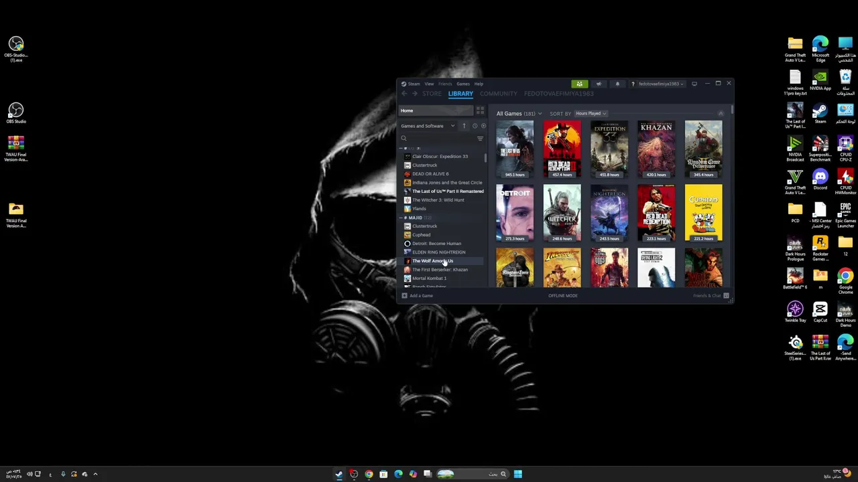Open Discord desktop shortcut

(x=820, y=179)
